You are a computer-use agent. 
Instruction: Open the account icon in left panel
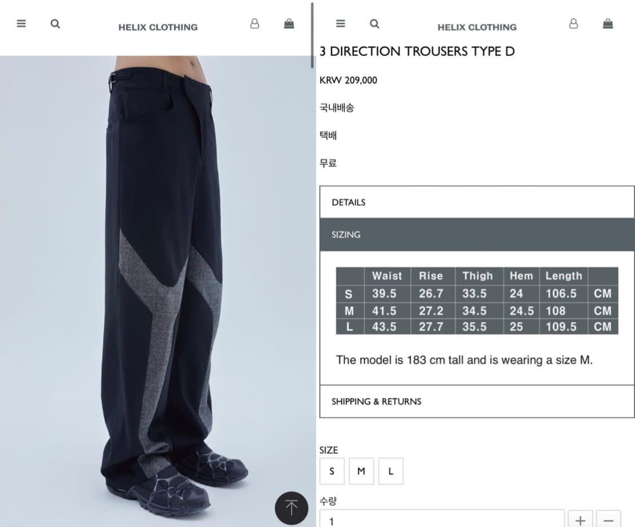[255, 24]
